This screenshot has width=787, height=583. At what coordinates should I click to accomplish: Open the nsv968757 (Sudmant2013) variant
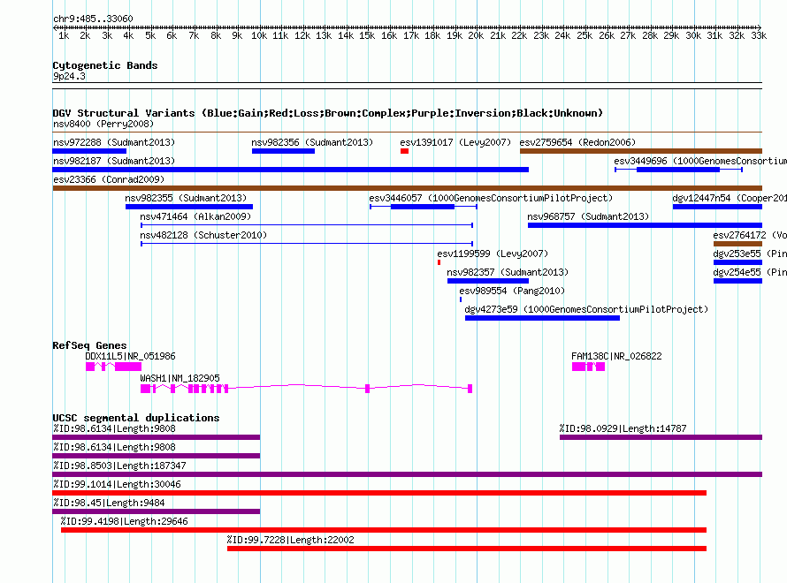tap(588, 216)
